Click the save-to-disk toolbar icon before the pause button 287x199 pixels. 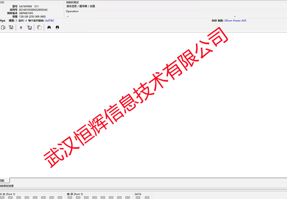click(11, 27)
